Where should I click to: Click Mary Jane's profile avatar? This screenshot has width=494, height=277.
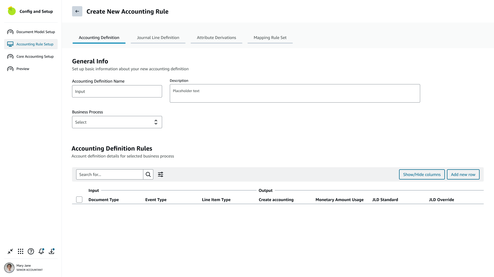9,268
